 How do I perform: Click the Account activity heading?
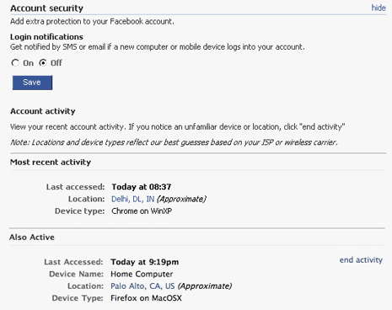[x=43, y=111]
